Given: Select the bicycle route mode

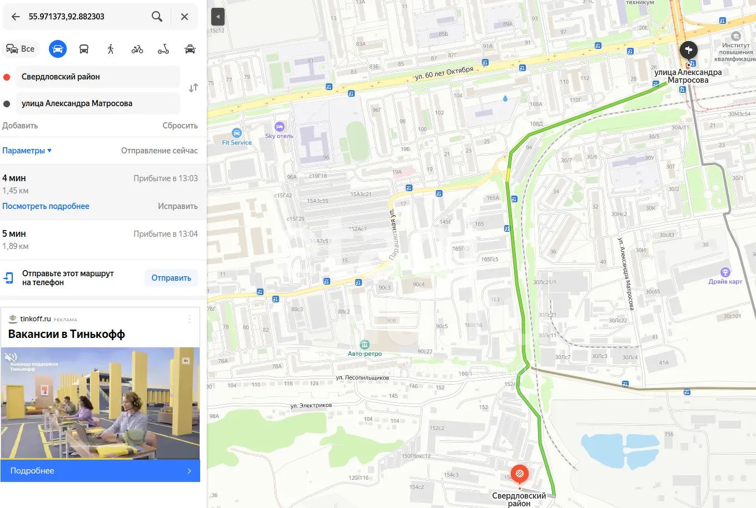Looking at the screenshot, I should click(x=137, y=49).
